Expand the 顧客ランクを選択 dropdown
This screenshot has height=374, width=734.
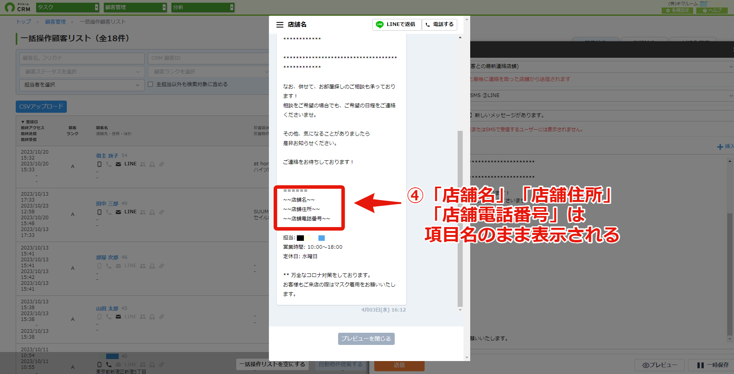[x=209, y=72]
